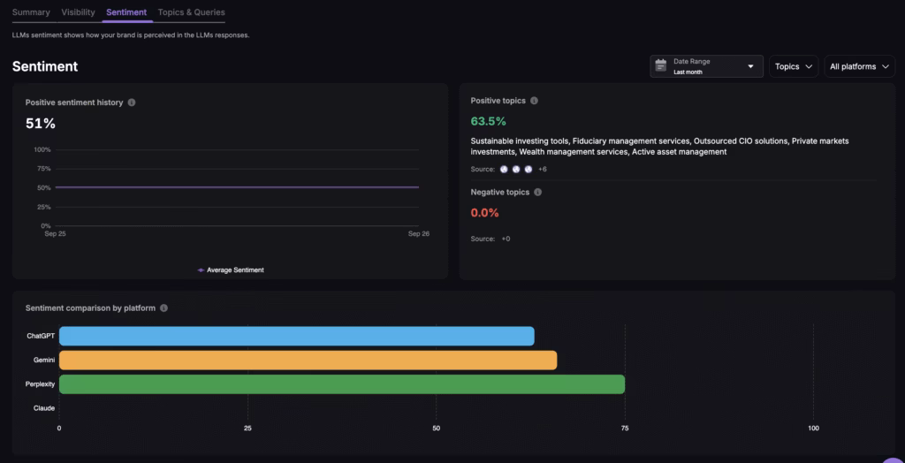Open the All platforms dropdown

coord(859,66)
